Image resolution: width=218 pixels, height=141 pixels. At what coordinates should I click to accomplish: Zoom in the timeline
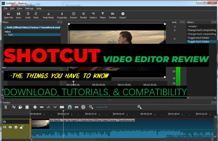pyautogui.click(x=140, y=107)
